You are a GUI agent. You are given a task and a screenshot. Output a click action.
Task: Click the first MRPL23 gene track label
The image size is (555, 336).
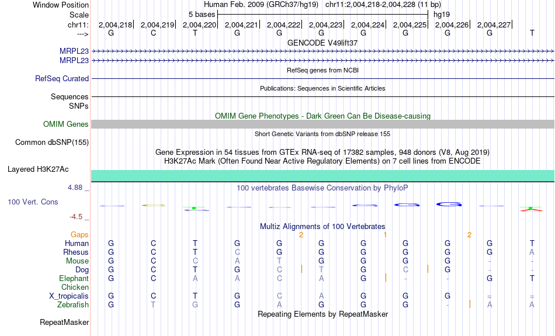pos(74,51)
